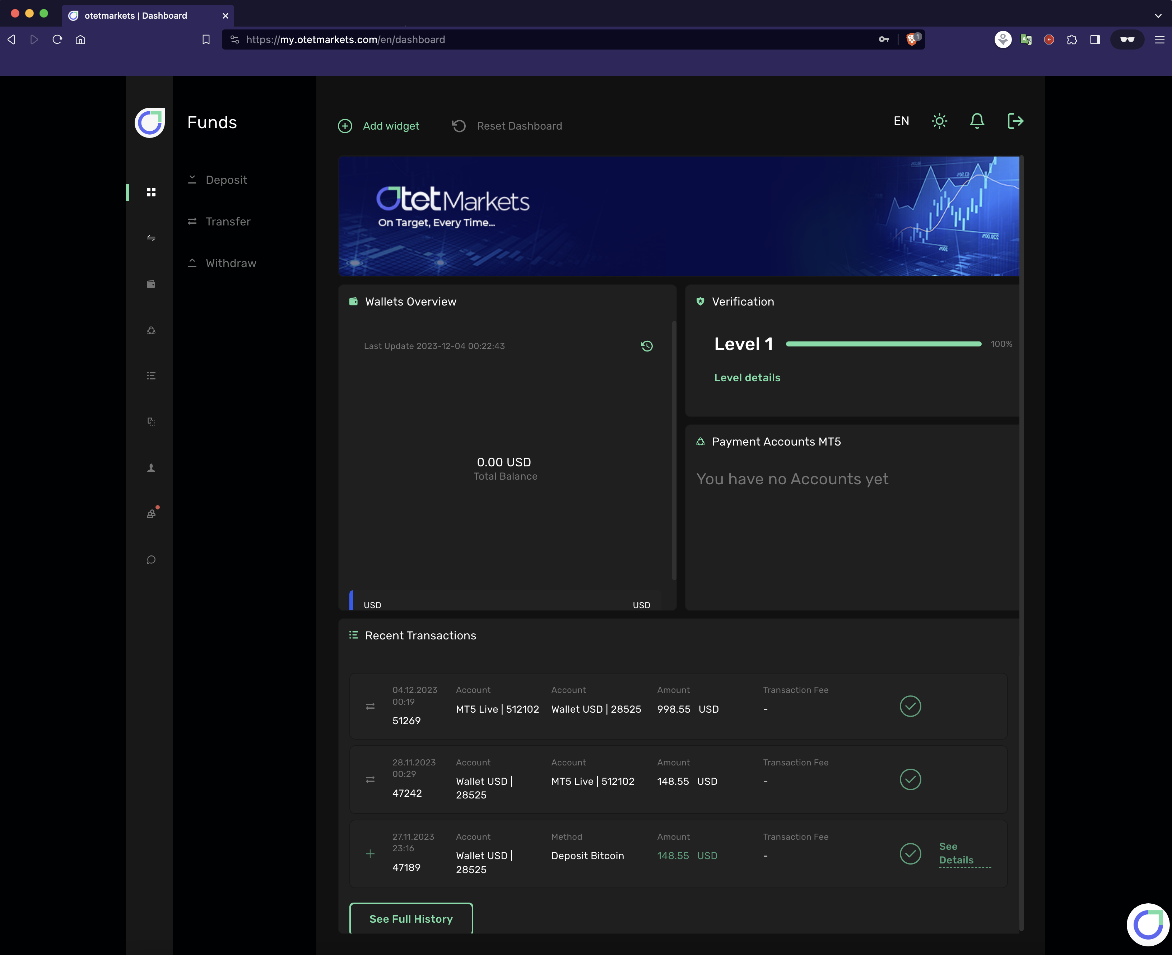Screen dimensions: 1172x955
Task: Open the transactions list sidebar icon
Action: tap(151, 376)
